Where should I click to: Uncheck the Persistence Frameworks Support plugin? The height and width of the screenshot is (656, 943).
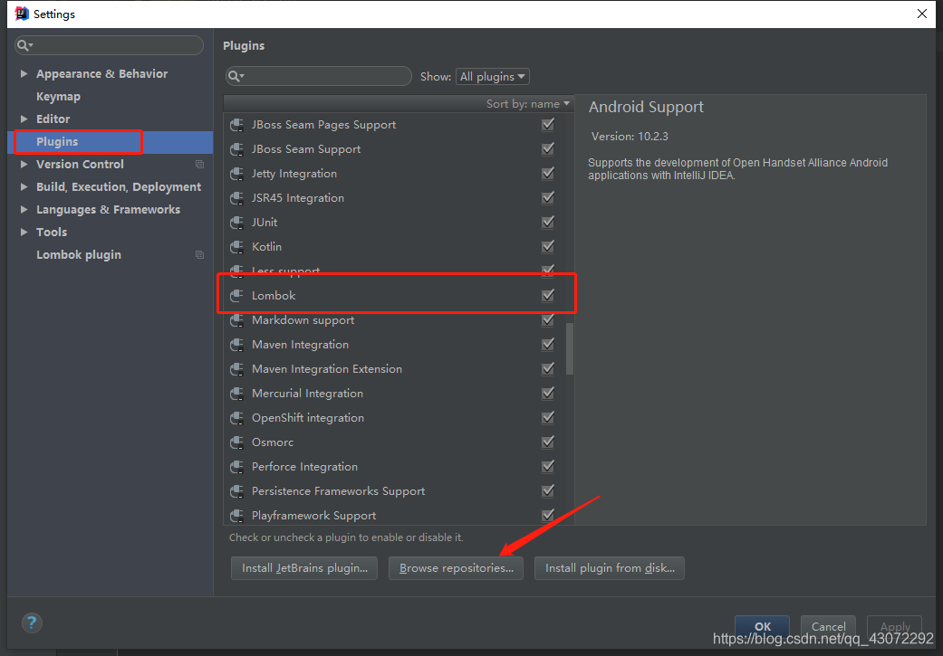pyautogui.click(x=548, y=490)
